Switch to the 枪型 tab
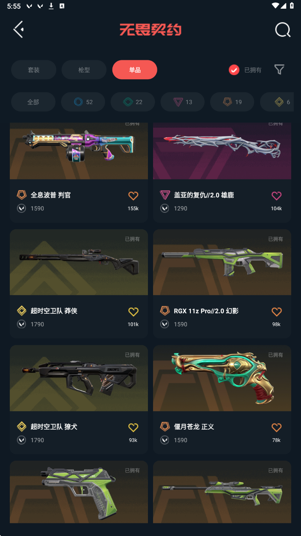Viewport: 301px width, 536px height. click(x=84, y=70)
